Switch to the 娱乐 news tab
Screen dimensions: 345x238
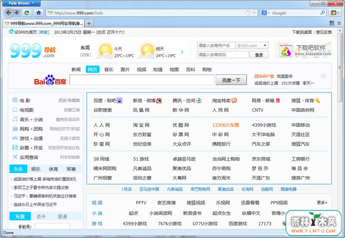(36, 169)
